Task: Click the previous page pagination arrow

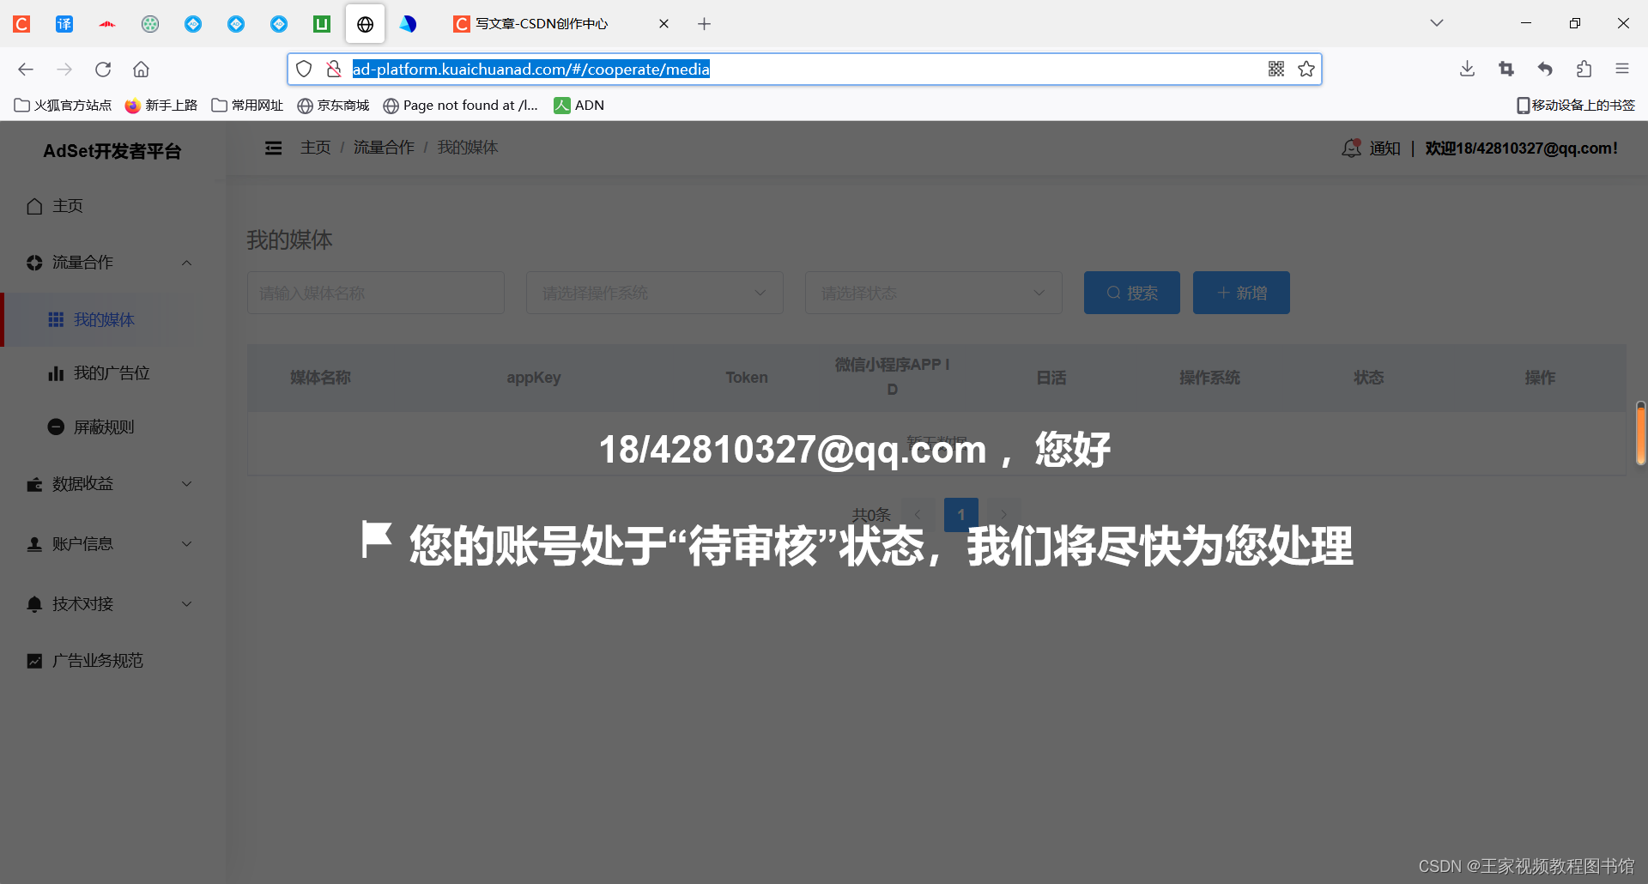Action: point(918,515)
